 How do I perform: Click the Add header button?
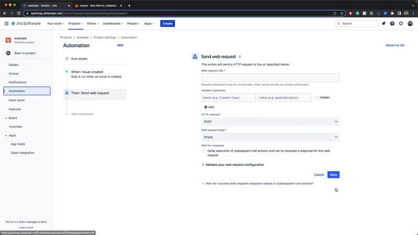pyautogui.click(x=209, y=107)
